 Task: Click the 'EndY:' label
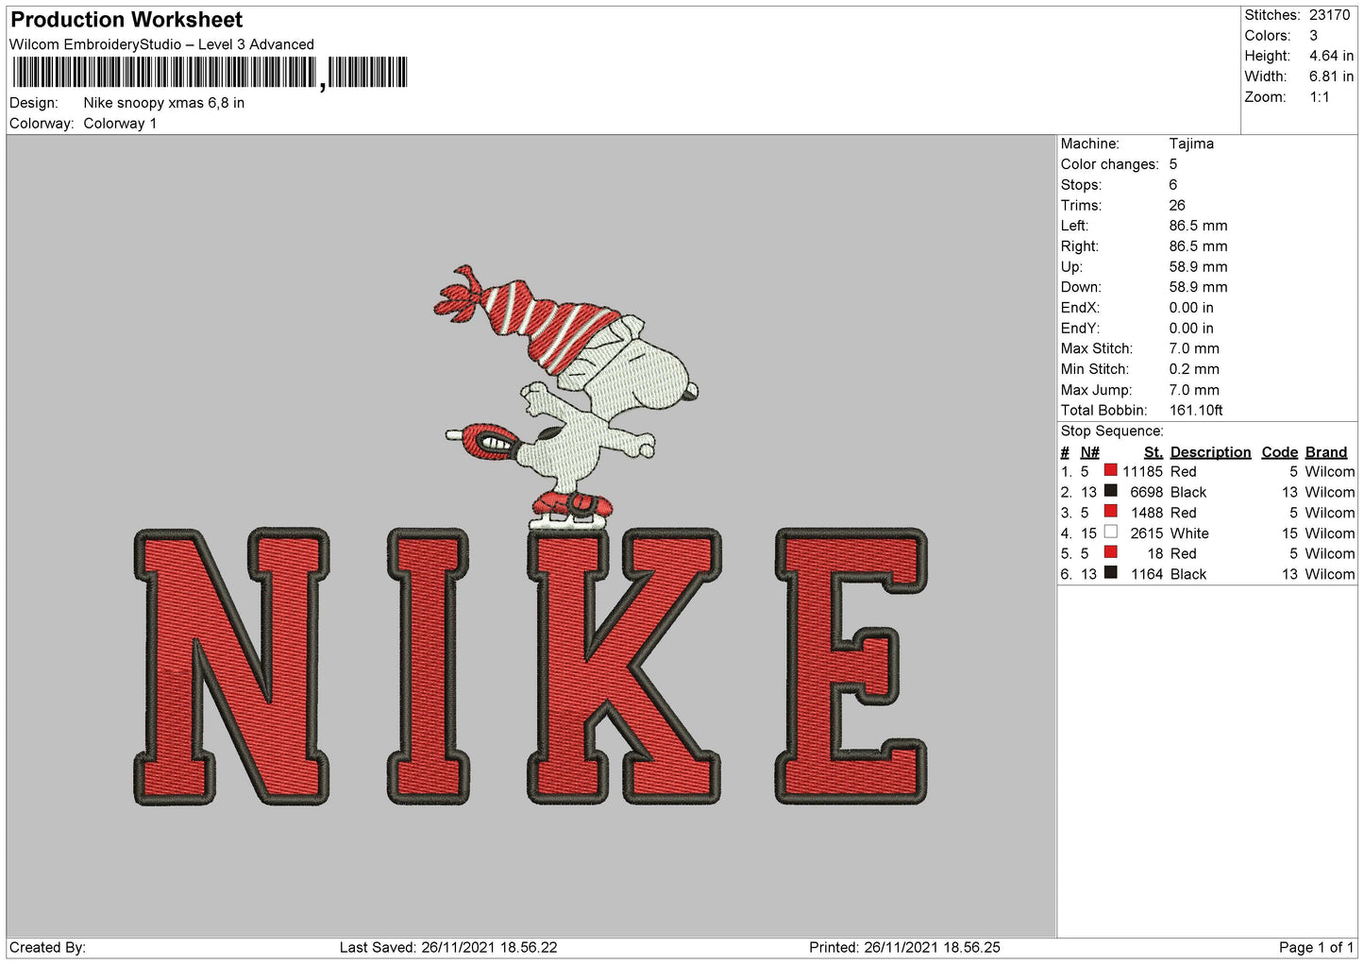point(1080,329)
